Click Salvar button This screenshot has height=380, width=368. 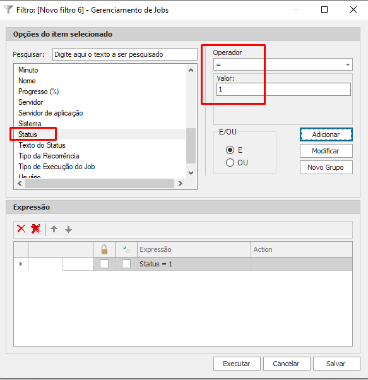[x=336, y=364]
